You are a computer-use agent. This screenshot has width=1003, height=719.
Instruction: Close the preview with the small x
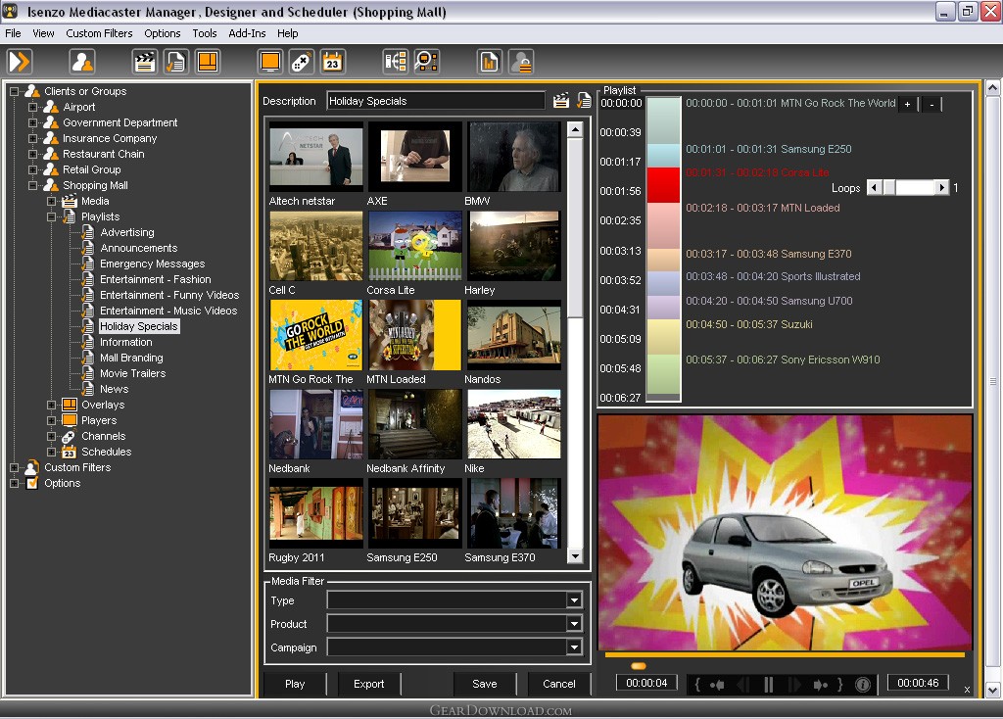point(967,690)
